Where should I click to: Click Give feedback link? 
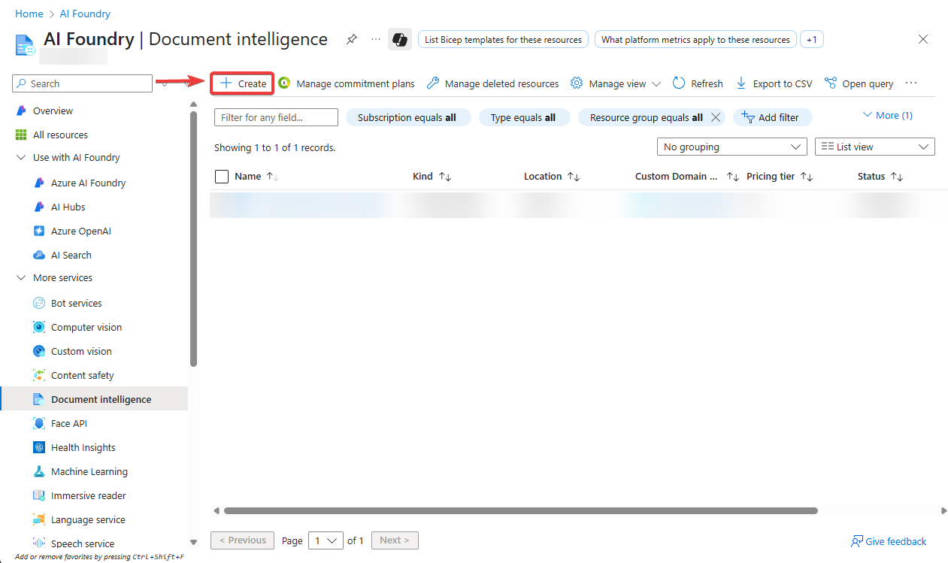(x=889, y=541)
